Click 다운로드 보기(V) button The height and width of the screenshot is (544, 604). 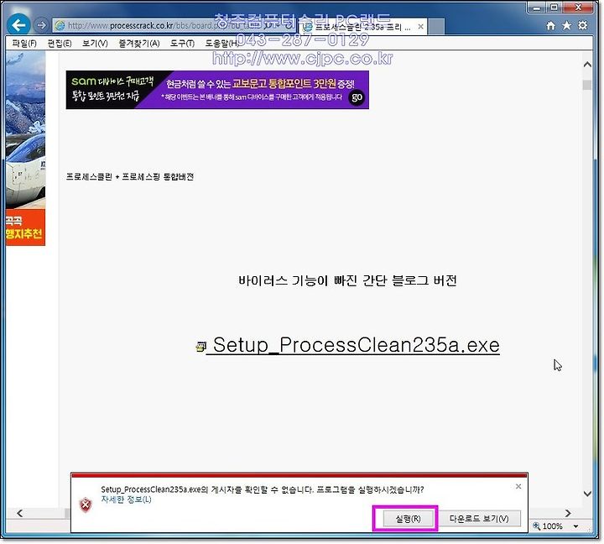coord(479,519)
